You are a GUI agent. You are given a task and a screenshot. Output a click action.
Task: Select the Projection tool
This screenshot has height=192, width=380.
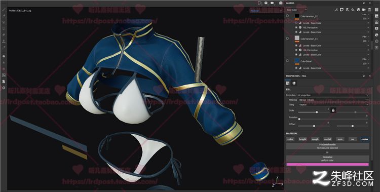[x=4, y=22]
